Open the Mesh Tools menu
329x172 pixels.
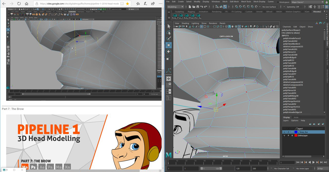[246, 2]
